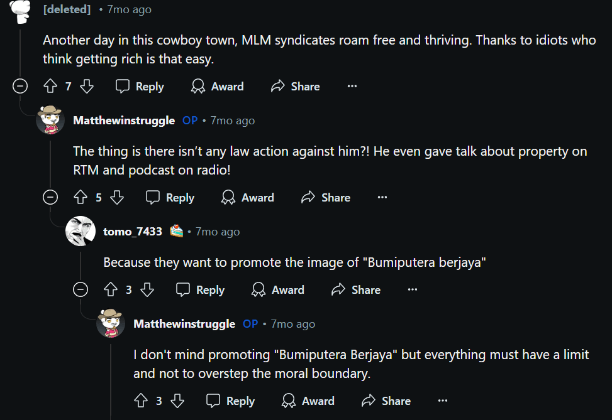Upvote the deleted user's cowboy town comment

[x=50, y=87]
